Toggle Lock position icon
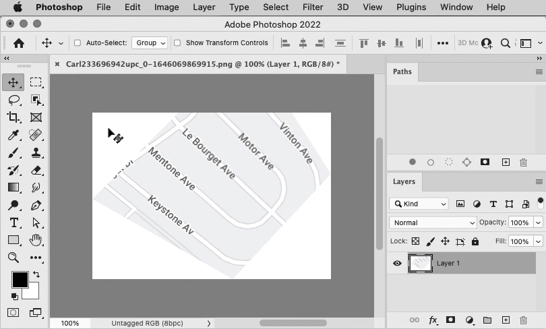Screen dimensions: 546x329 click(x=446, y=241)
